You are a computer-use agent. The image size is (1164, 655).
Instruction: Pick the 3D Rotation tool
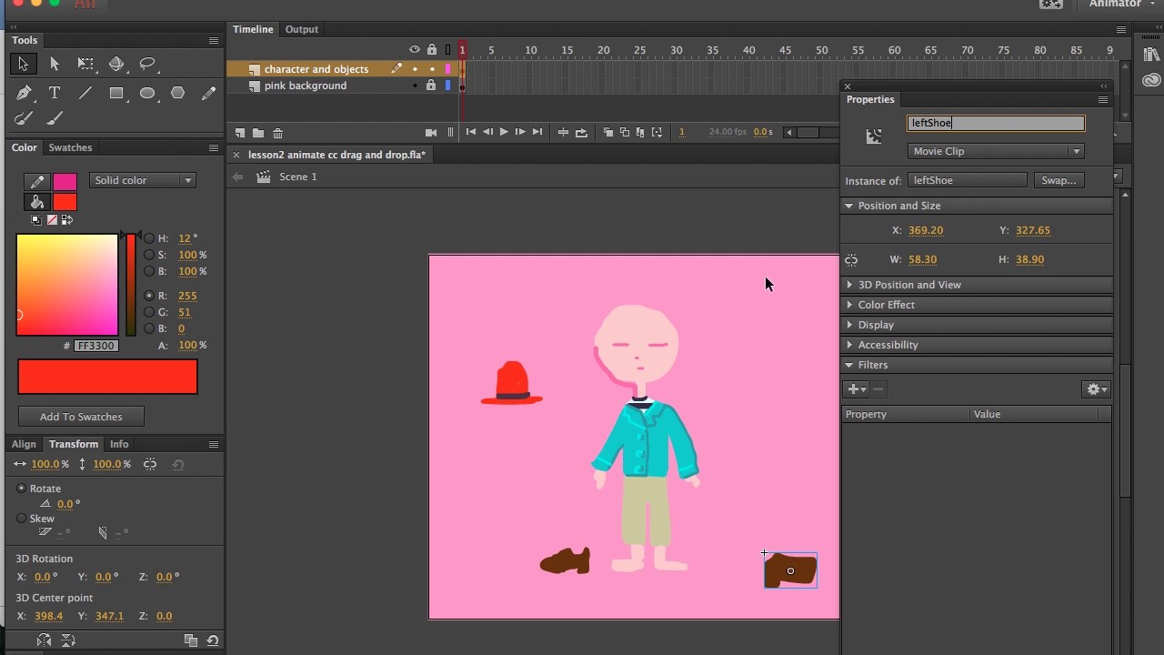(116, 64)
